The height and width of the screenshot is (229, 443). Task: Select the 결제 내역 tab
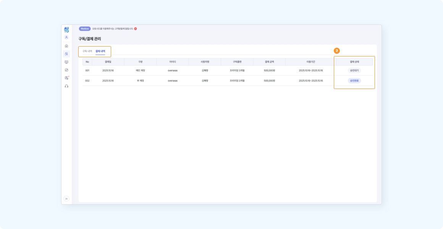[100, 51]
